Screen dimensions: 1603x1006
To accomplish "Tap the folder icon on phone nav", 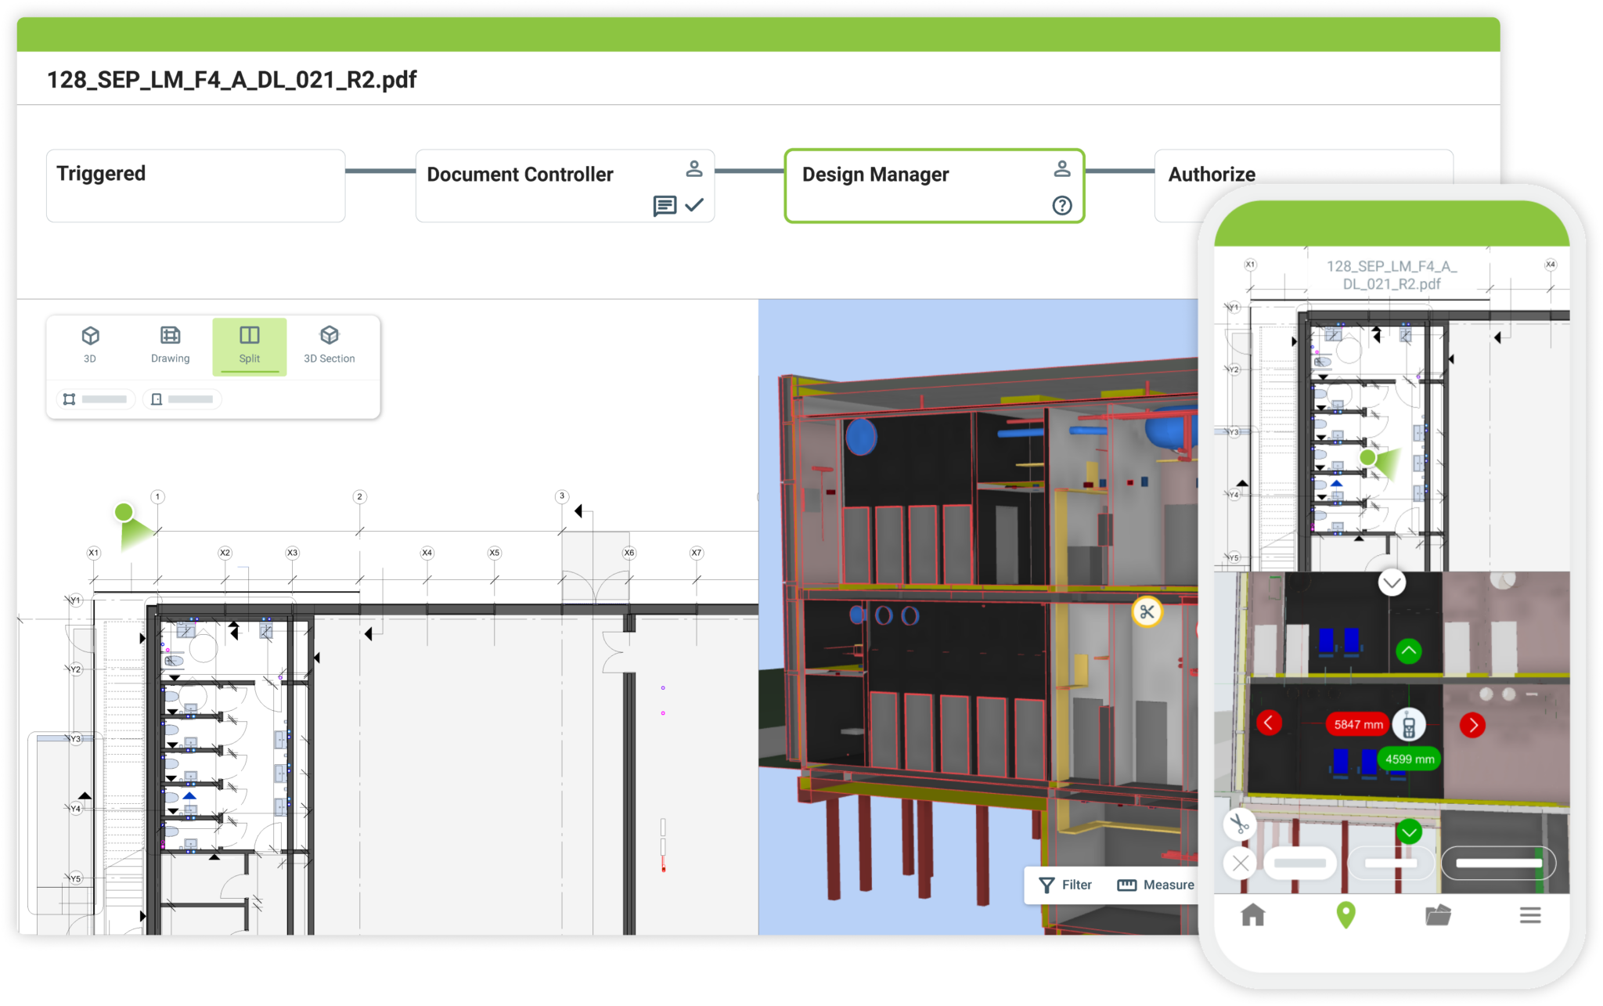I will pyautogui.click(x=1438, y=914).
